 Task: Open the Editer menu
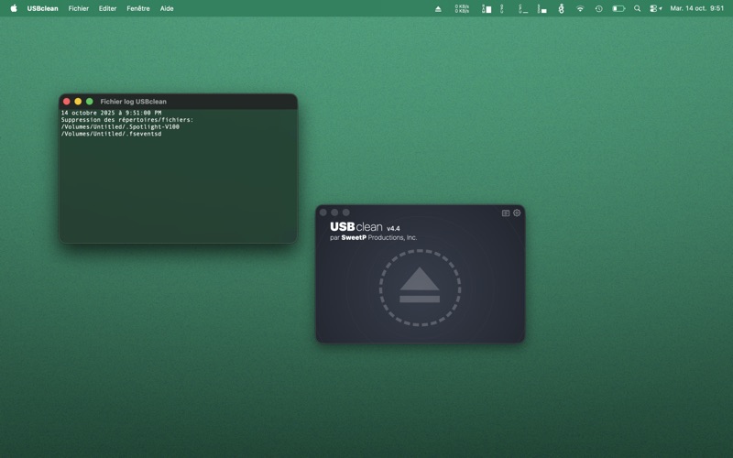(x=107, y=8)
